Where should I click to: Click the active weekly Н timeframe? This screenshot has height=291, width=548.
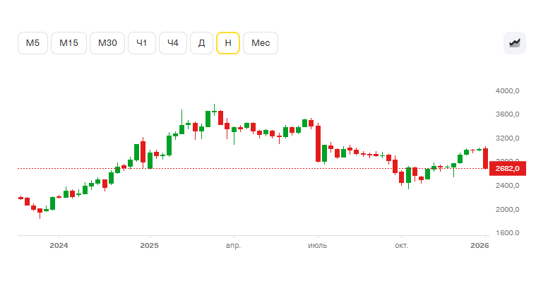(227, 43)
